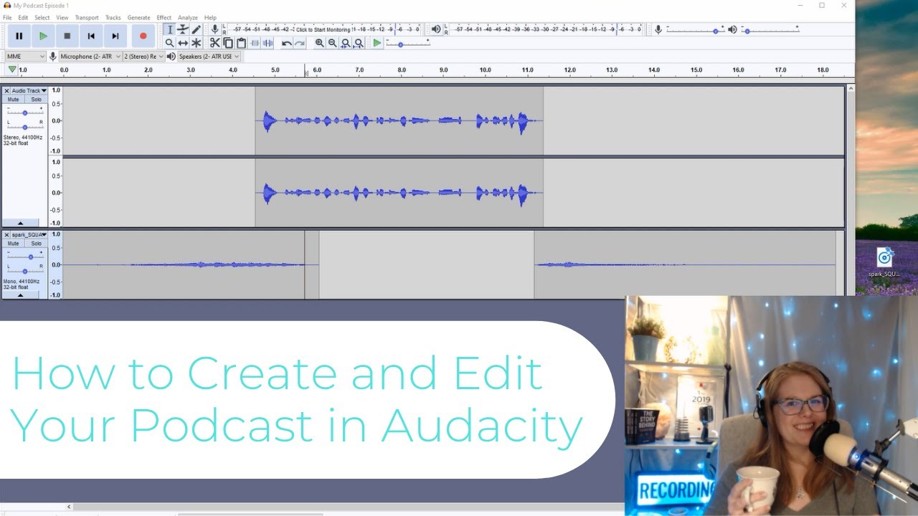This screenshot has width=918, height=516.
Task: Click Skip to Start button
Action: tap(91, 36)
